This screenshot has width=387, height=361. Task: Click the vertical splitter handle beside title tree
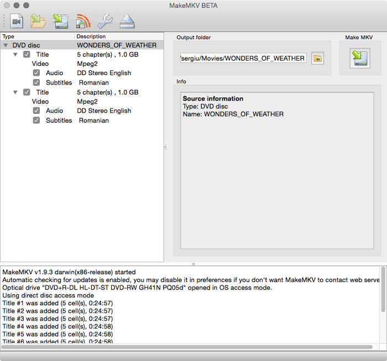tap(166, 147)
